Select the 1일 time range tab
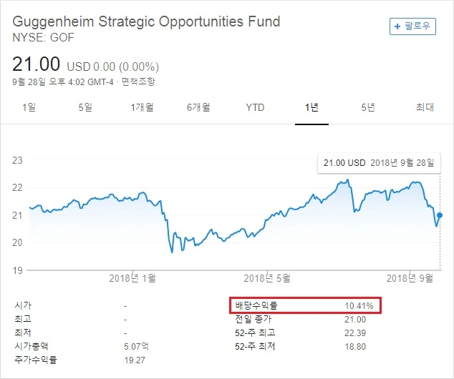The height and width of the screenshot is (379, 454). tap(29, 107)
